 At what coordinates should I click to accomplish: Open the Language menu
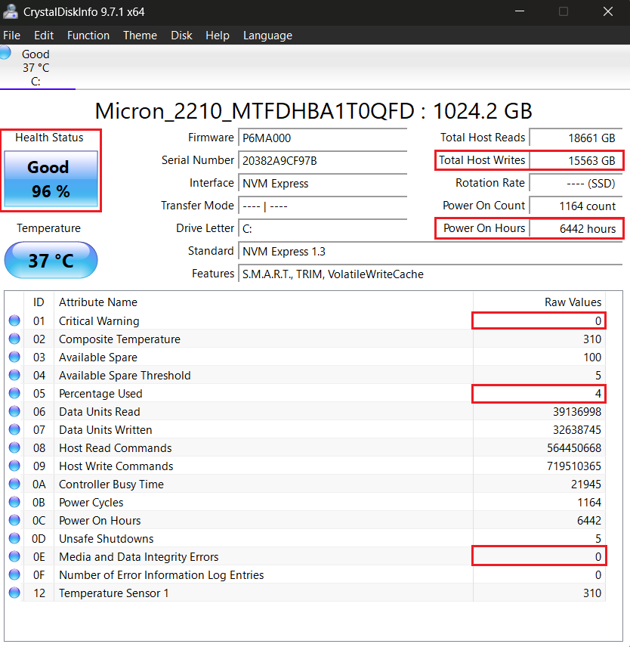pos(267,36)
